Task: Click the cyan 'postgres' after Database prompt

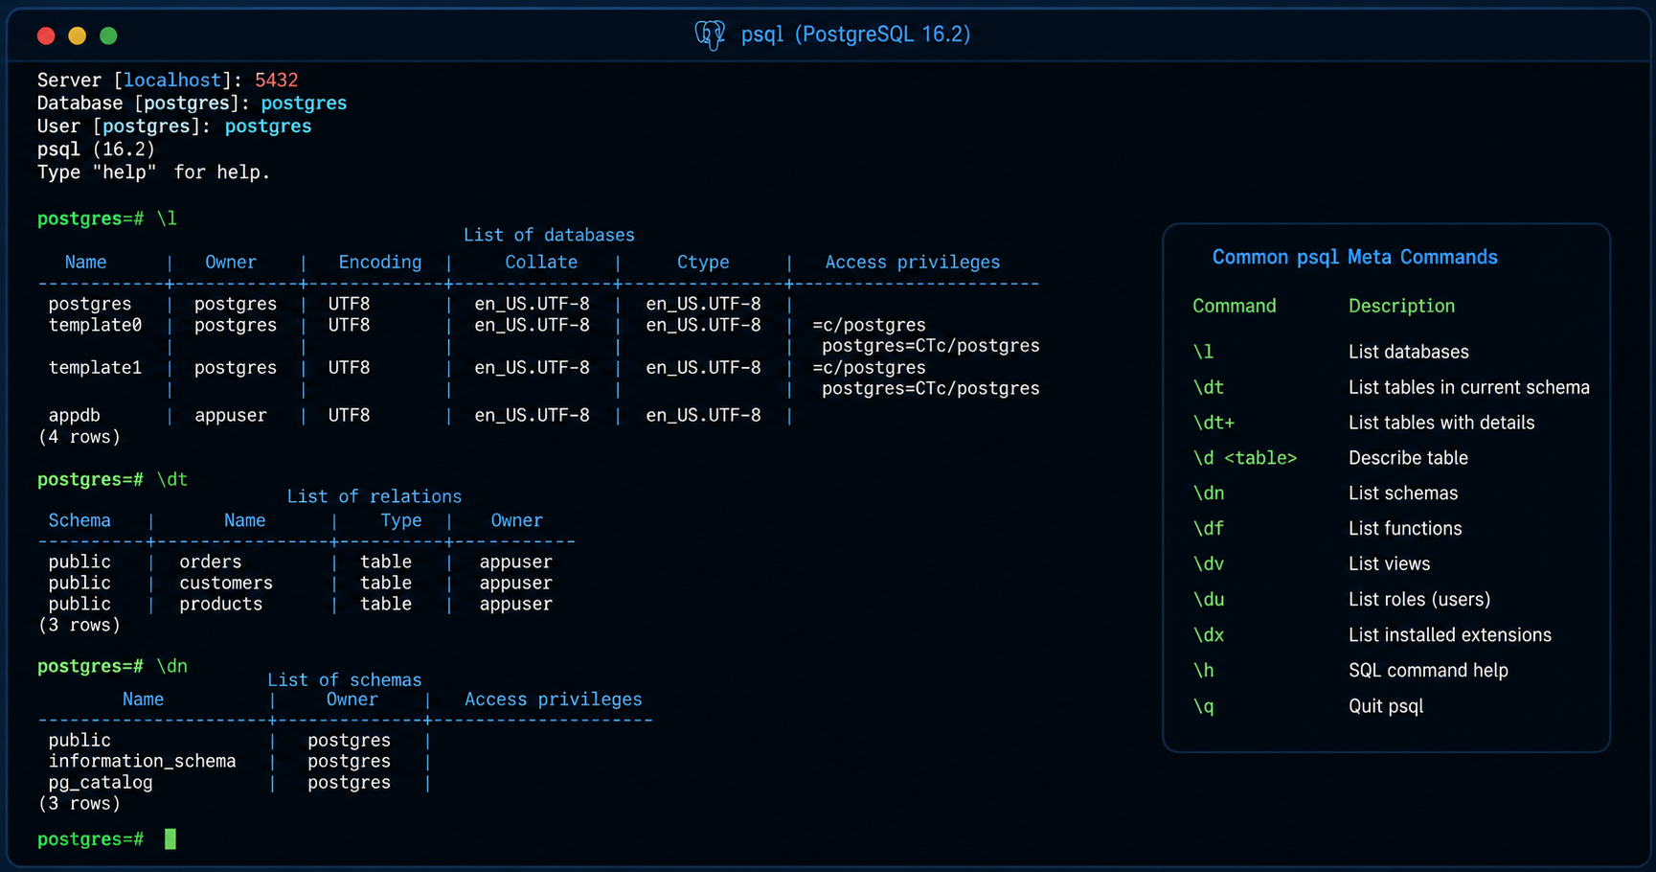Action: click(x=304, y=103)
